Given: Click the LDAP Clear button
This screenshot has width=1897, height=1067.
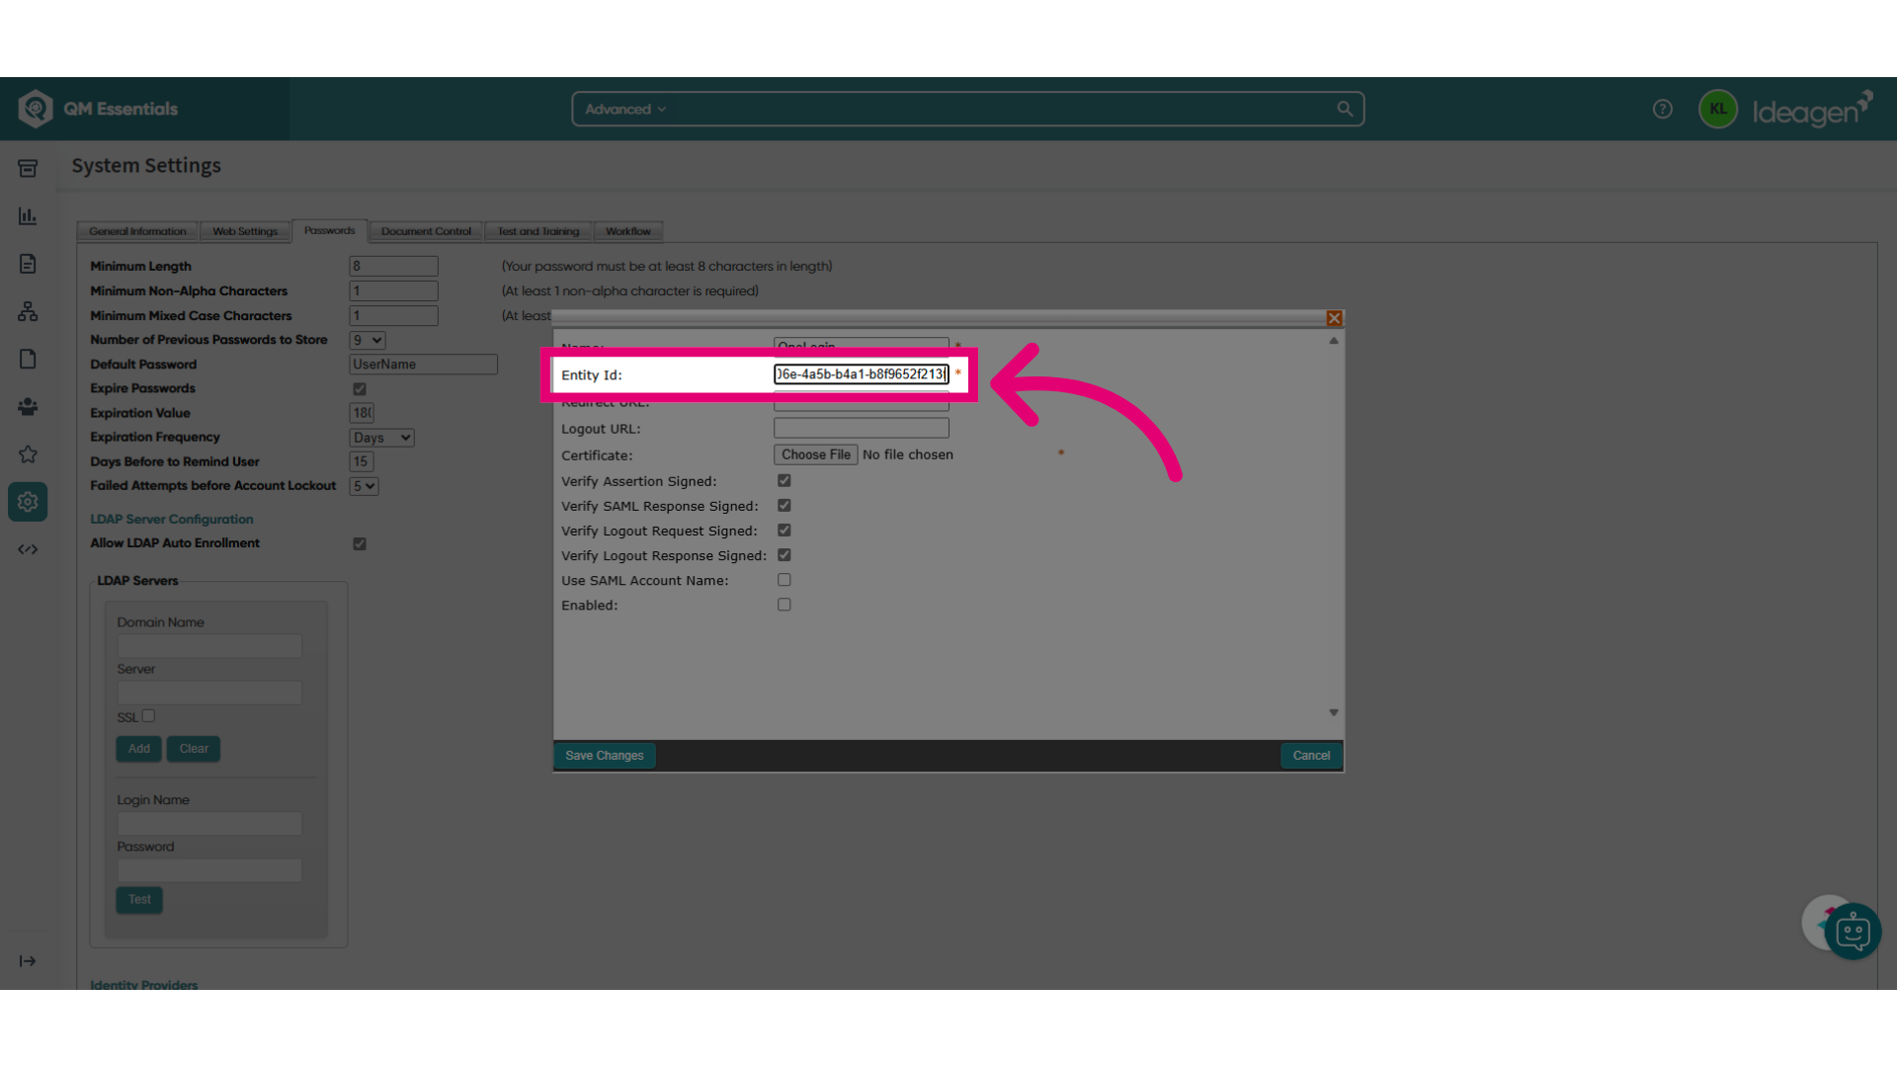Looking at the screenshot, I should coord(194,749).
